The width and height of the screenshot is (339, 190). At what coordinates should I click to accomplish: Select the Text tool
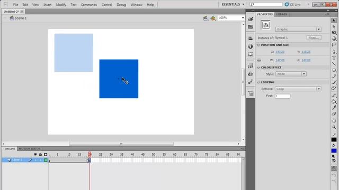(x=334, y=58)
